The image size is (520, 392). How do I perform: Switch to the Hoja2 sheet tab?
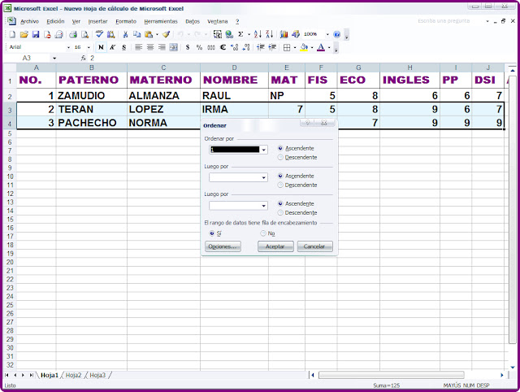[73, 375]
